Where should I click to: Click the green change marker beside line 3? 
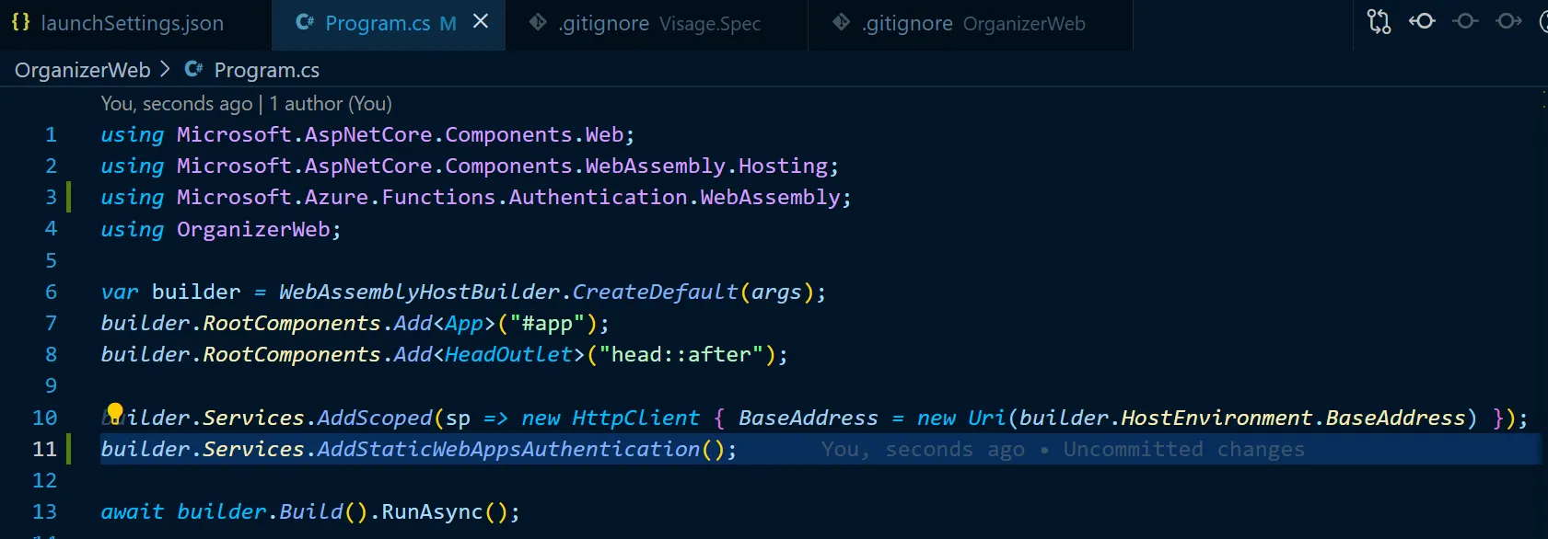[68, 197]
